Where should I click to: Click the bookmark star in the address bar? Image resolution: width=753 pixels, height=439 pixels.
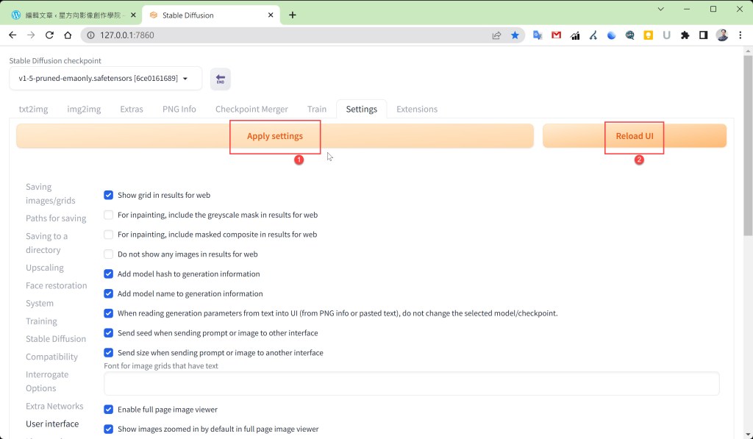515,35
